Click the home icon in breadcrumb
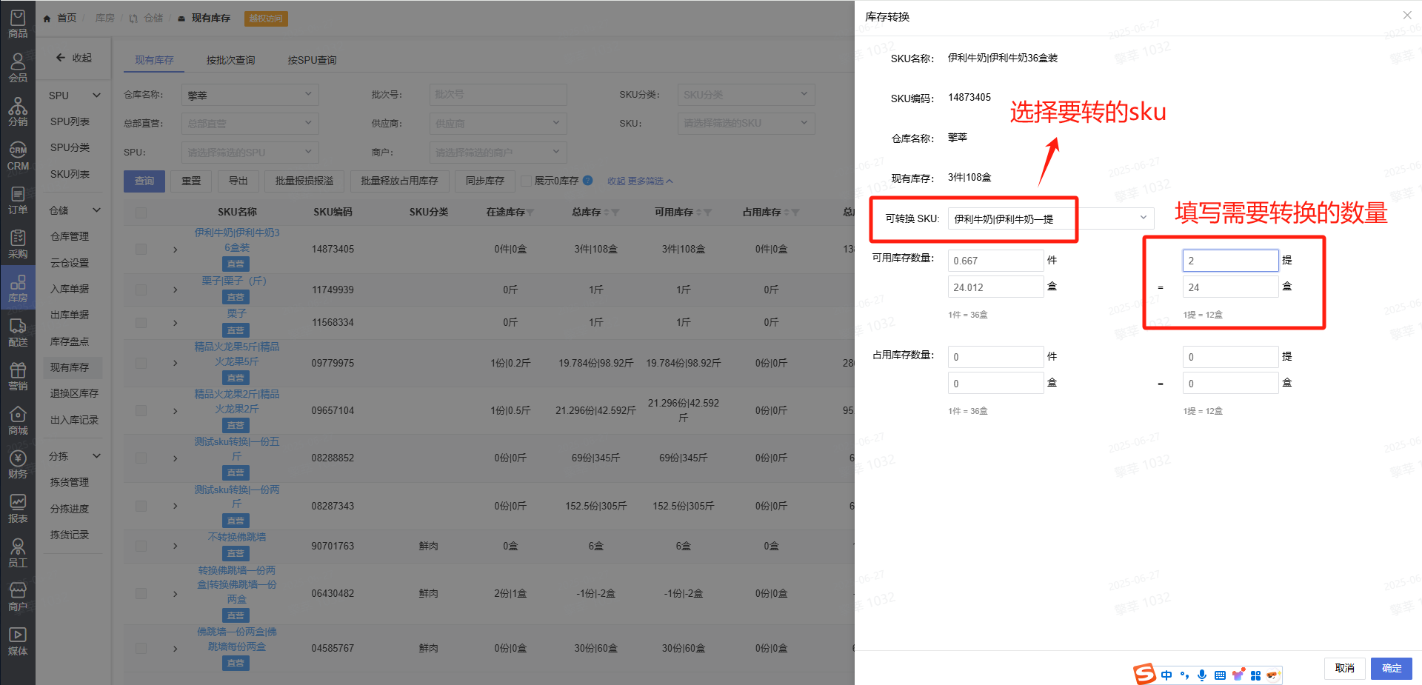 point(47,18)
